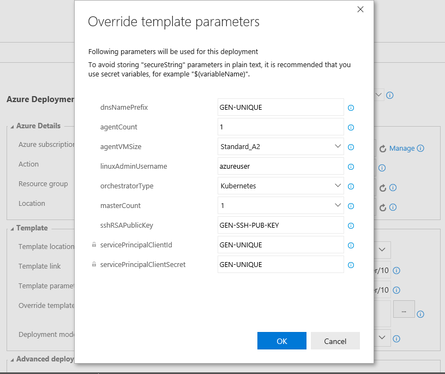Viewport: 445px width, 374px height.
Task: Click the Location label in Azure Details
Action: point(32,204)
